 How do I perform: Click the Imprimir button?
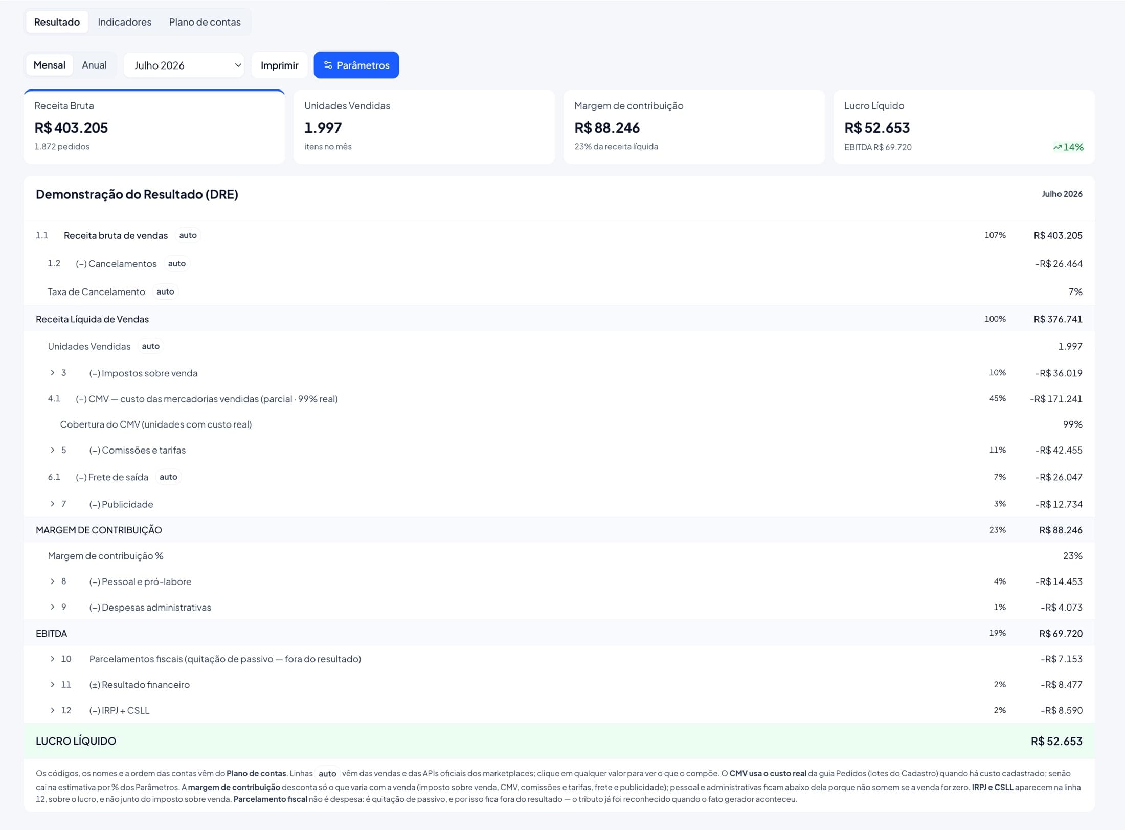(279, 65)
